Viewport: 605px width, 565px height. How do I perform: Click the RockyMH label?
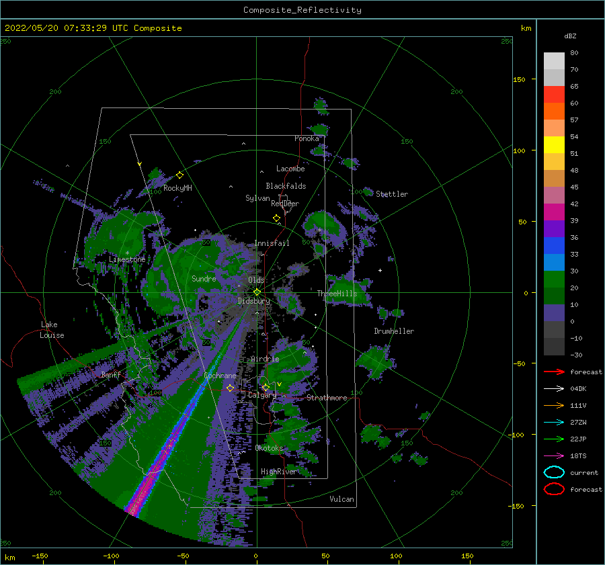pyautogui.click(x=177, y=188)
